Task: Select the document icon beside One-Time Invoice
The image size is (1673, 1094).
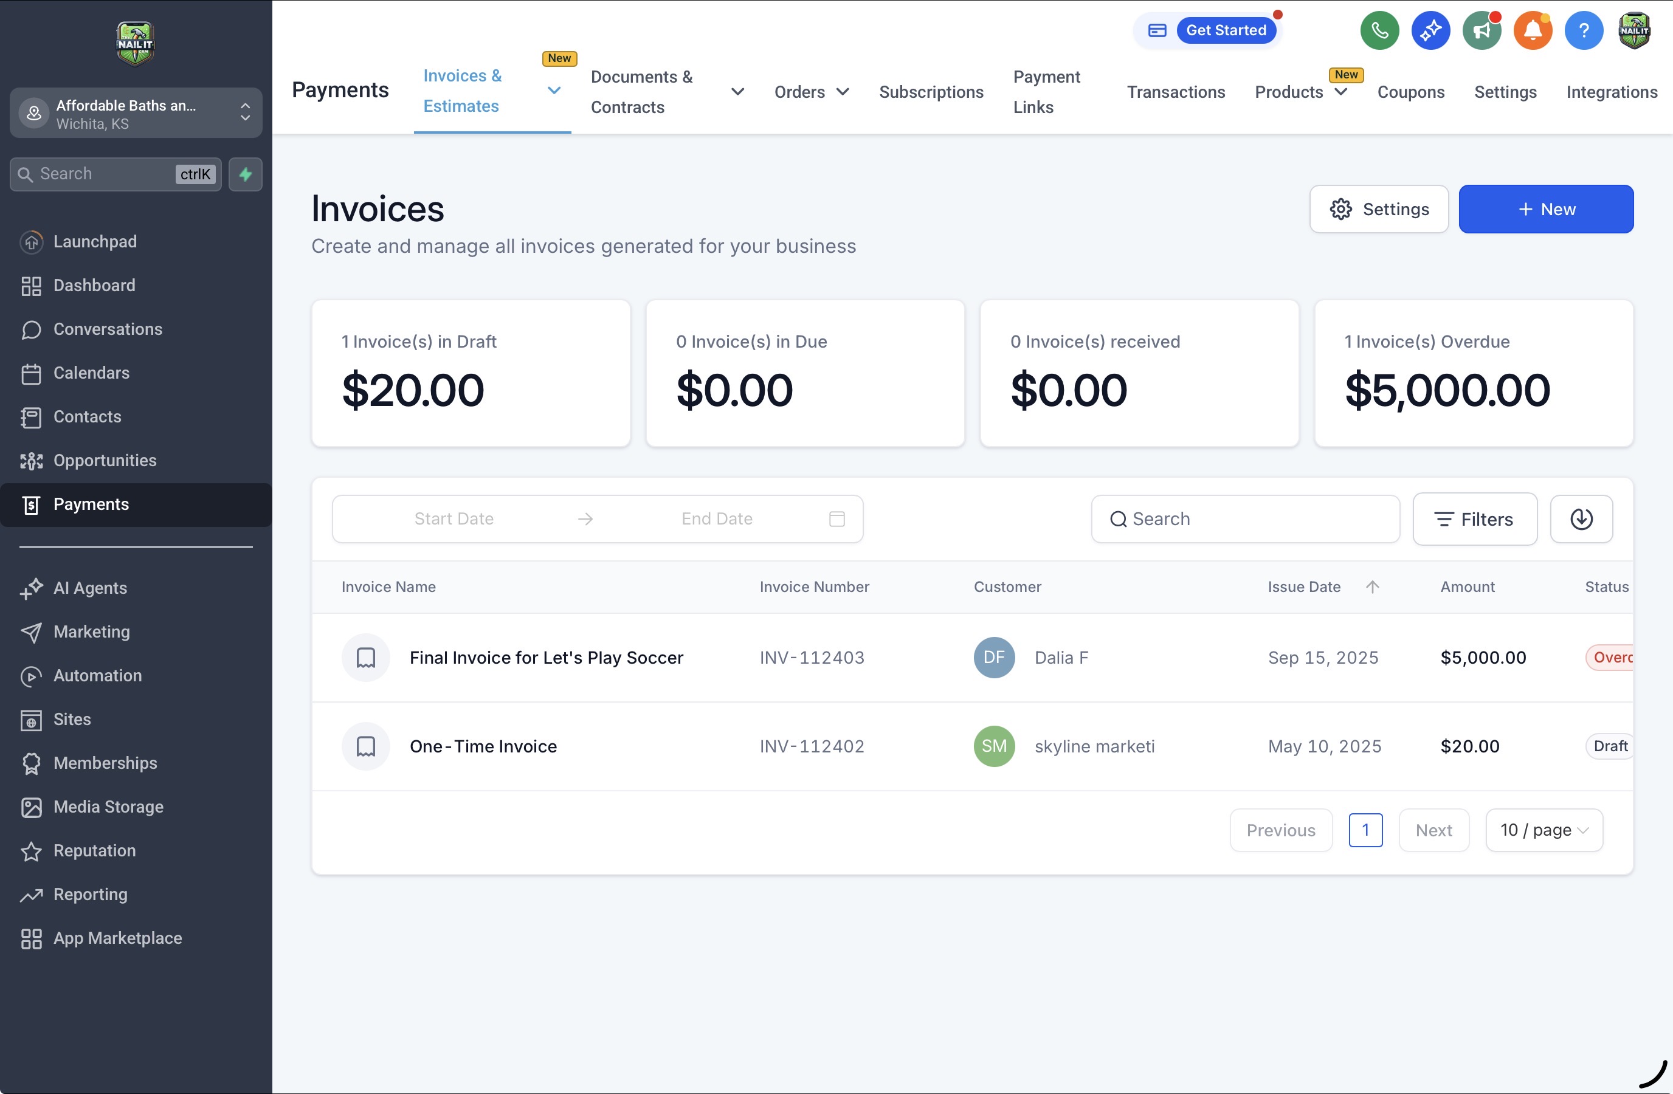Action: point(365,746)
